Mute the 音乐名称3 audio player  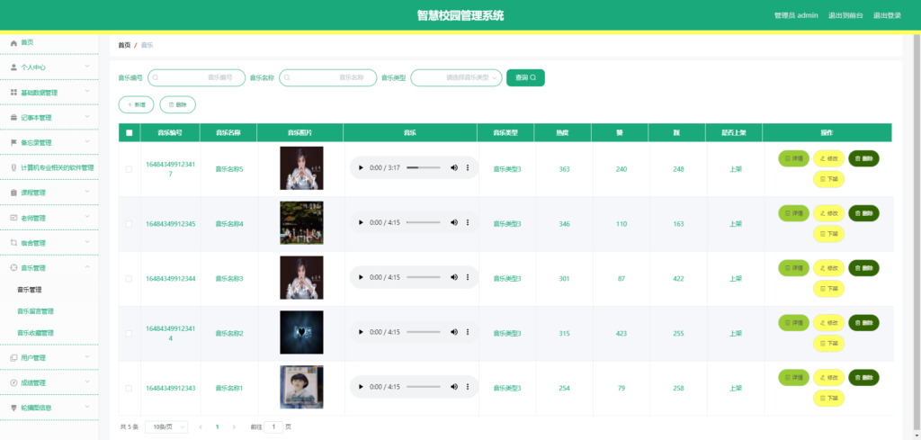tap(454, 277)
